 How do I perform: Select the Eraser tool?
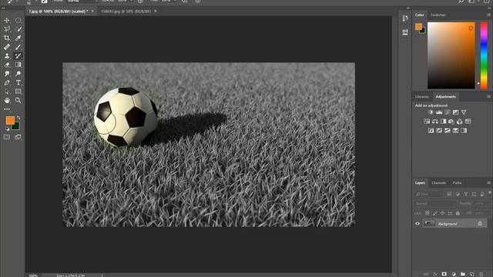tap(7, 65)
